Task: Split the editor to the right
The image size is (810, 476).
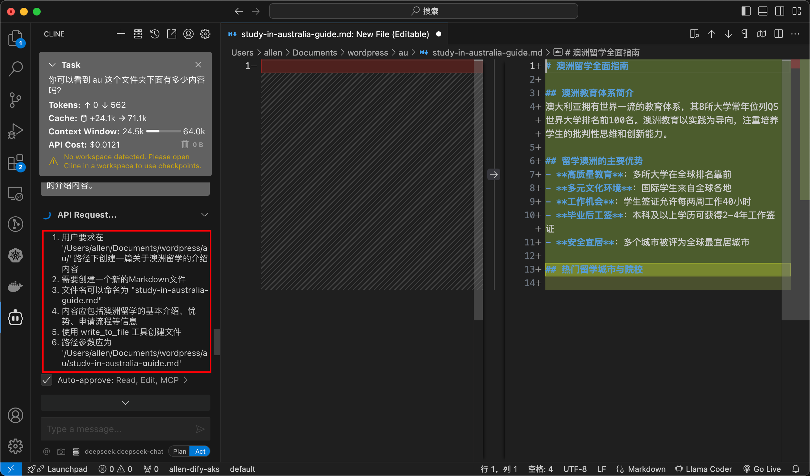Action: (x=779, y=34)
